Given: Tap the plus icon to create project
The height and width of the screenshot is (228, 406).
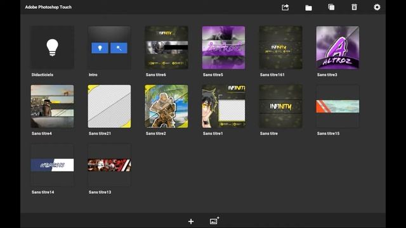Looking at the screenshot, I should click(x=191, y=221).
